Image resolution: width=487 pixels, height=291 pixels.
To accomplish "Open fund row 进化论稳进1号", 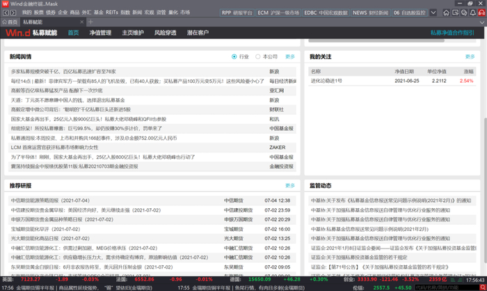I will 392,81.
